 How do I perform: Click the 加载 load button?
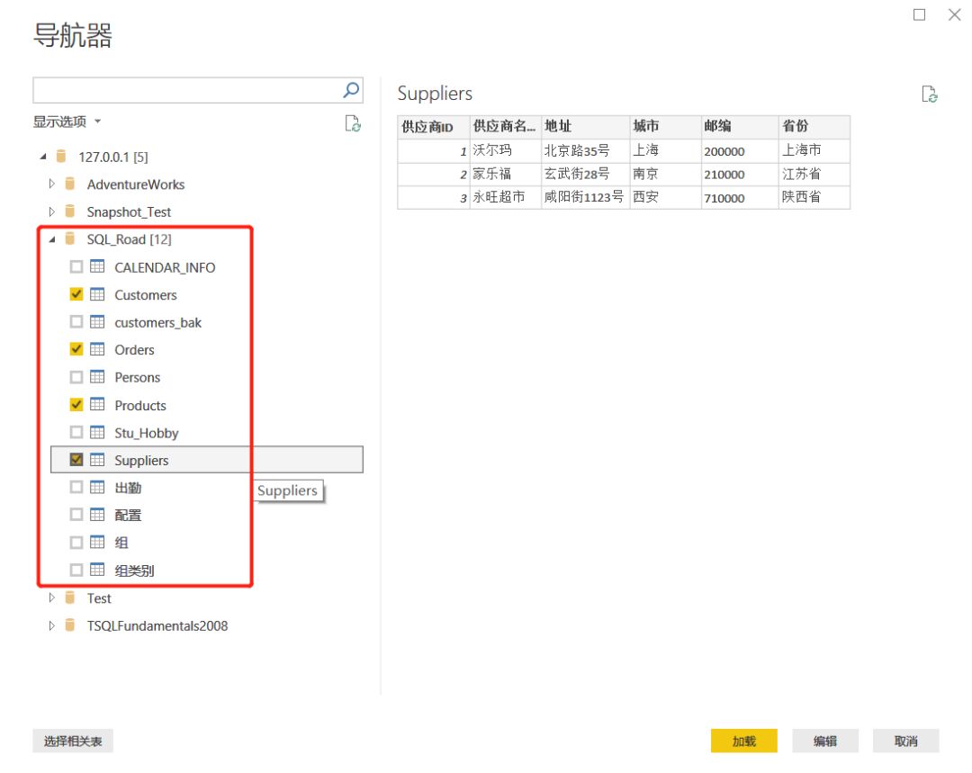(x=743, y=741)
